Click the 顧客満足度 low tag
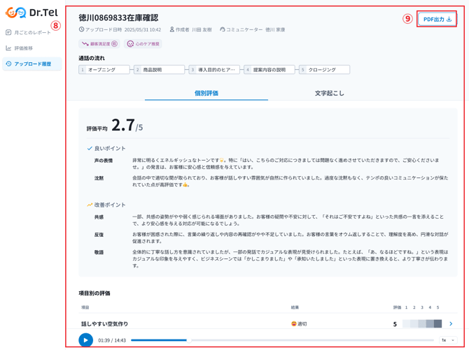Viewport: 469px width, 350px height. coord(99,44)
